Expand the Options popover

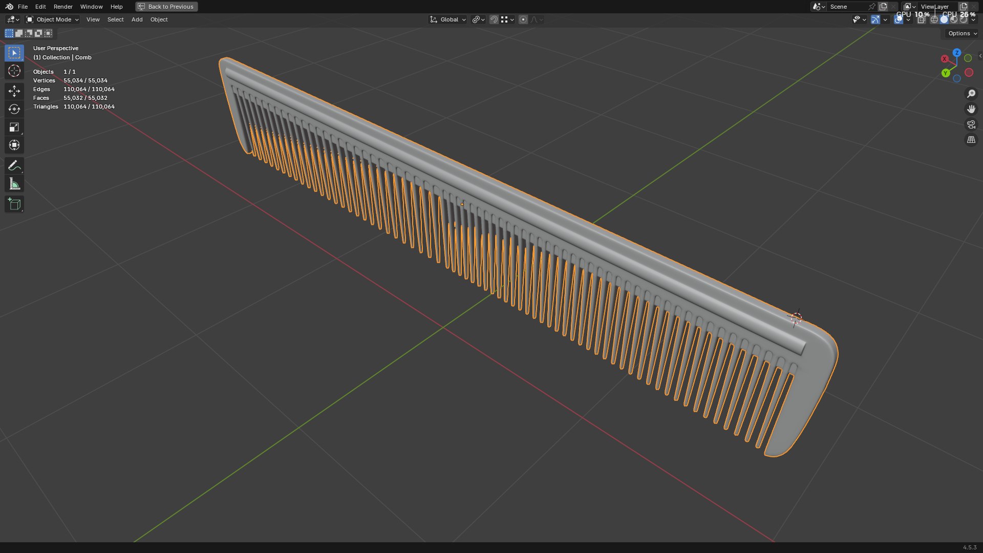click(x=962, y=33)
